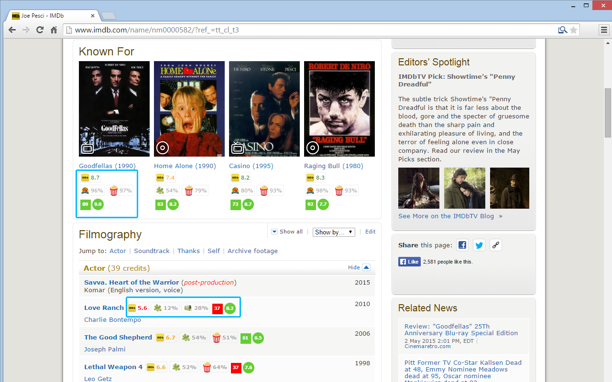This screenshot has height=382, width=612.
Task: Click the browser forward arrow
Action: [x=26, y=30]
